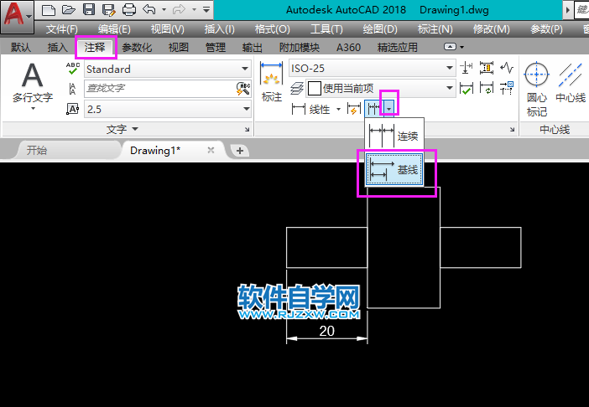Open the 格式(O) menu

[273, 28]
